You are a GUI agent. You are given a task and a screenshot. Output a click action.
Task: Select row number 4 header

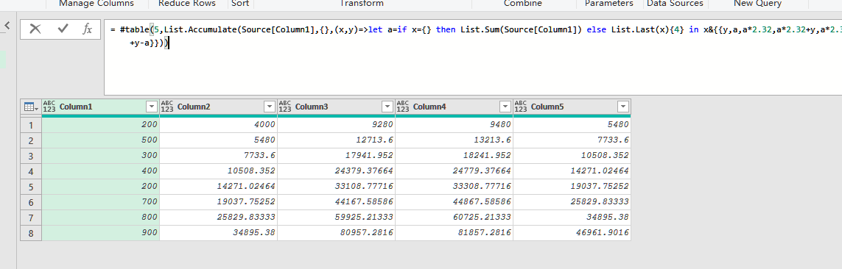(31, 171)
